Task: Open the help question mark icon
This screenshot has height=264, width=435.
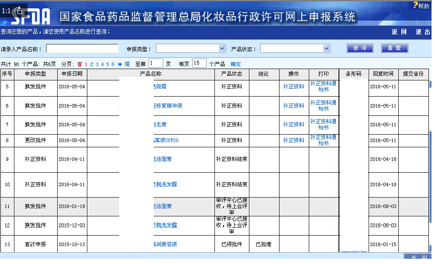Action: (415, 5)
